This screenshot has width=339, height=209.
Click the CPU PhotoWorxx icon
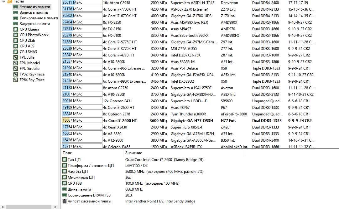[16, 35]
